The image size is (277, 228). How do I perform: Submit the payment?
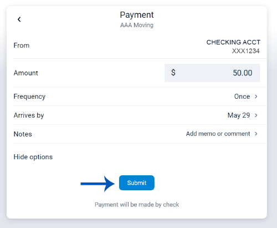pyautogui.click(x=137, y=183)
